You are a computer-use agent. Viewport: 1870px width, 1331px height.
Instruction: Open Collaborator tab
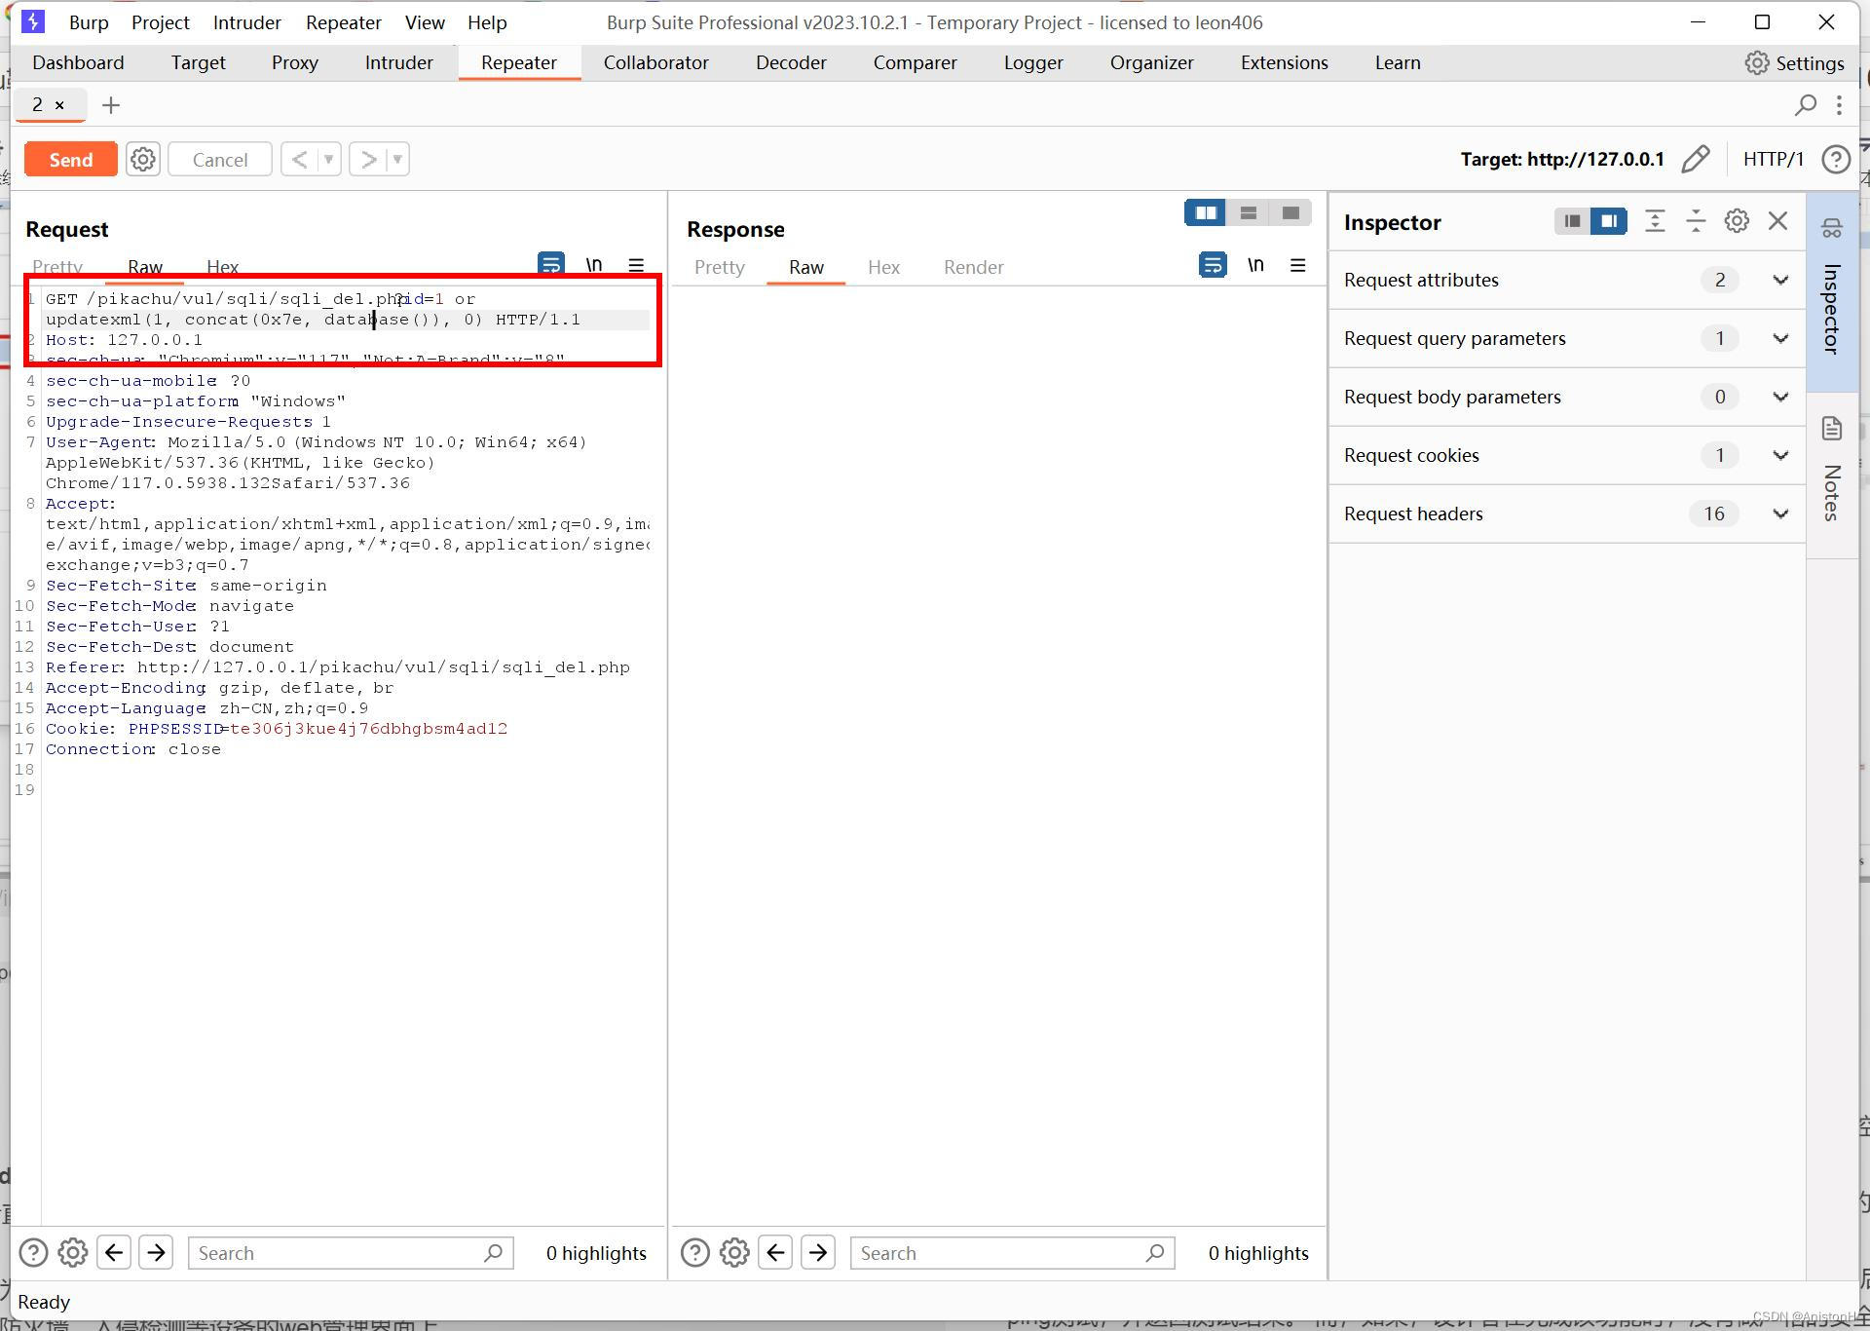tap(655, 63)
